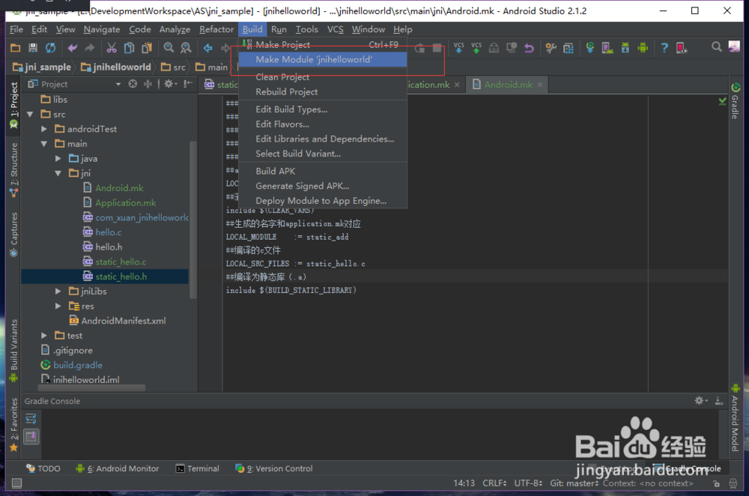
Task: Click the blue Back navigation arrow
Action: point(207,48)
